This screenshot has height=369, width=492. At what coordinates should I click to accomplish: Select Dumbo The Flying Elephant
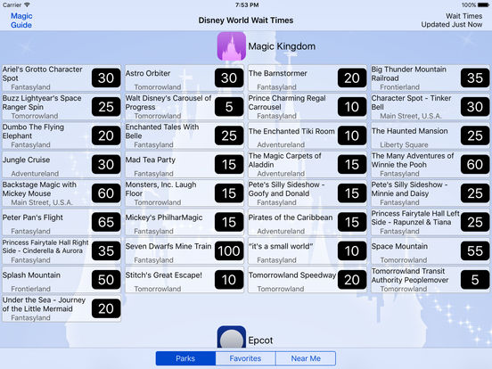point(61,135)
